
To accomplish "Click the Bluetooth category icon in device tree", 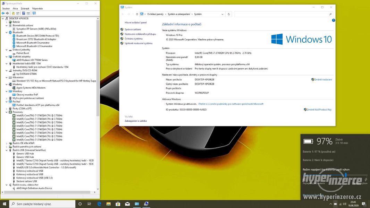I will point(10,32).
